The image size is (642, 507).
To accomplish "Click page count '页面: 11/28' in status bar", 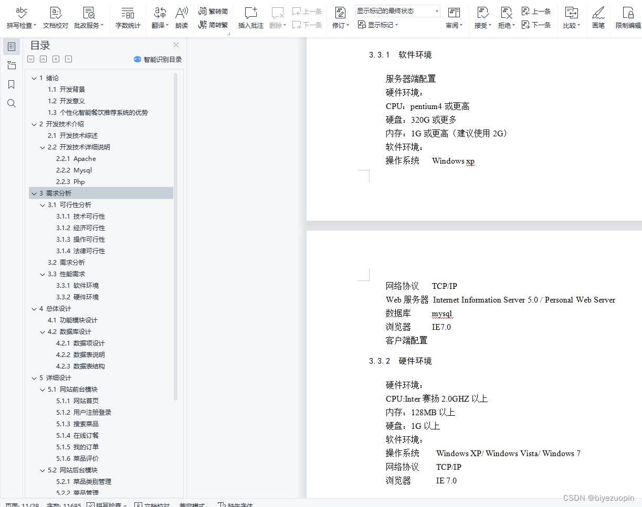I will pyautogui.click(x=22, y=505).
